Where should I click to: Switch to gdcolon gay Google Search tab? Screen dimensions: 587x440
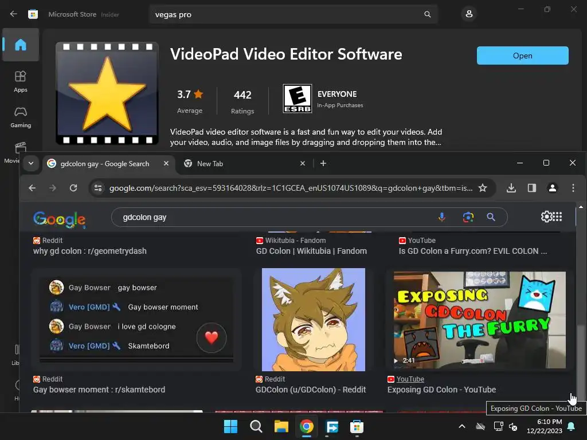click(105, 163)
